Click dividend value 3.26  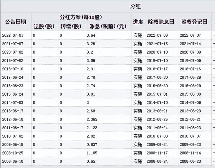pos(91,44)
